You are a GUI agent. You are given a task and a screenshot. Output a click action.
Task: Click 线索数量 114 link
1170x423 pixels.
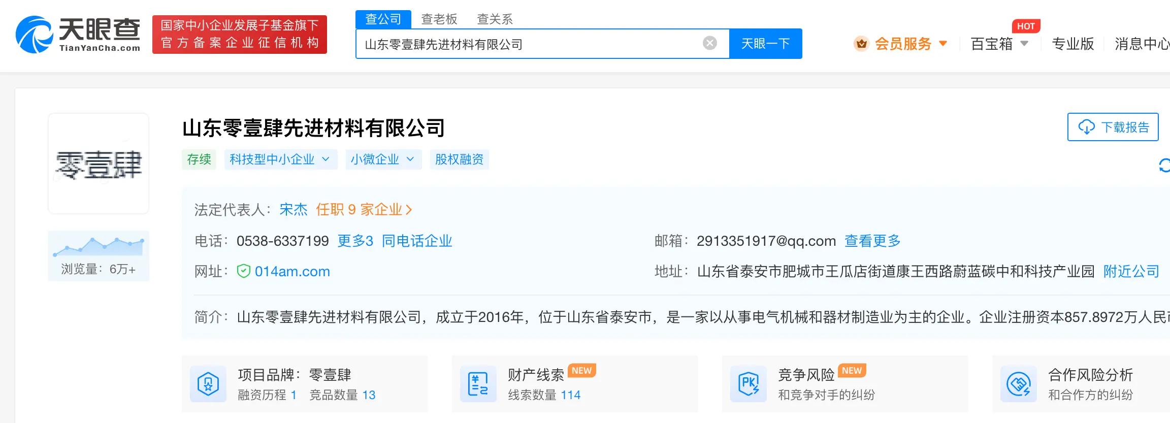544,395
